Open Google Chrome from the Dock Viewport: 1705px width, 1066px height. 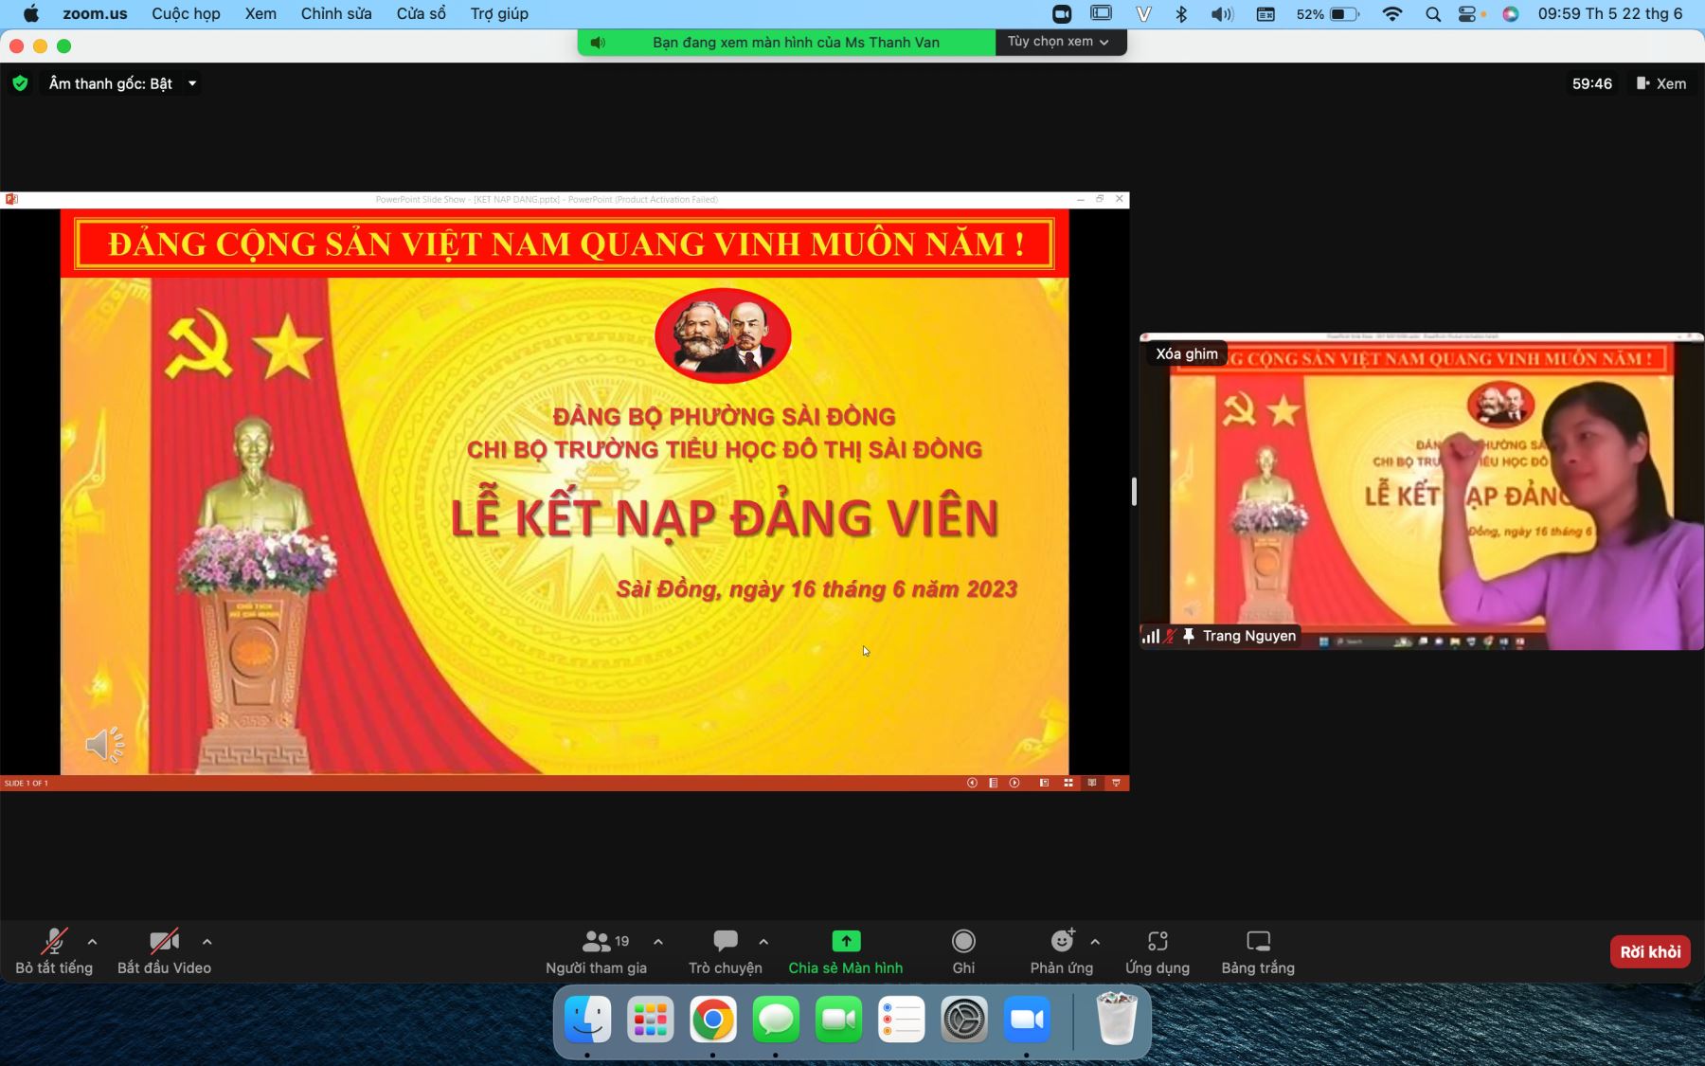(x=712, y=1020)
